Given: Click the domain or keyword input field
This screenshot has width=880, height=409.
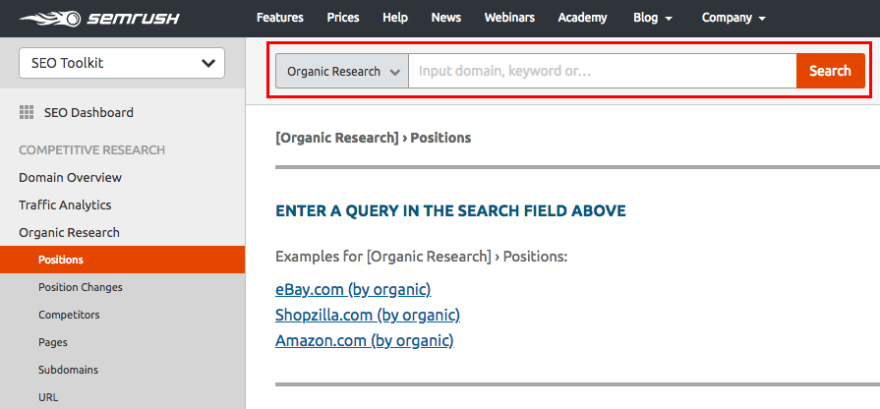Looking at the screenshot, I should pyautogui.click(x=602, y=71).
